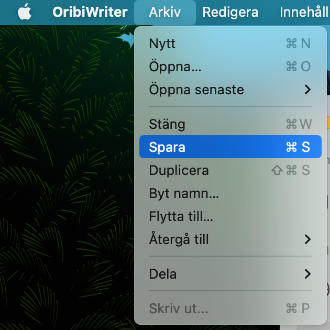Select Byt namn… to rename
This screenshot has height=330, width=330.
(x=230, y=193)
